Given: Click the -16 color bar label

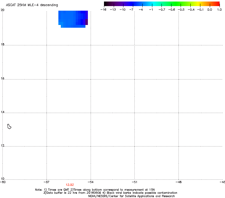Looking at the screenshot, I should [103, 10].
